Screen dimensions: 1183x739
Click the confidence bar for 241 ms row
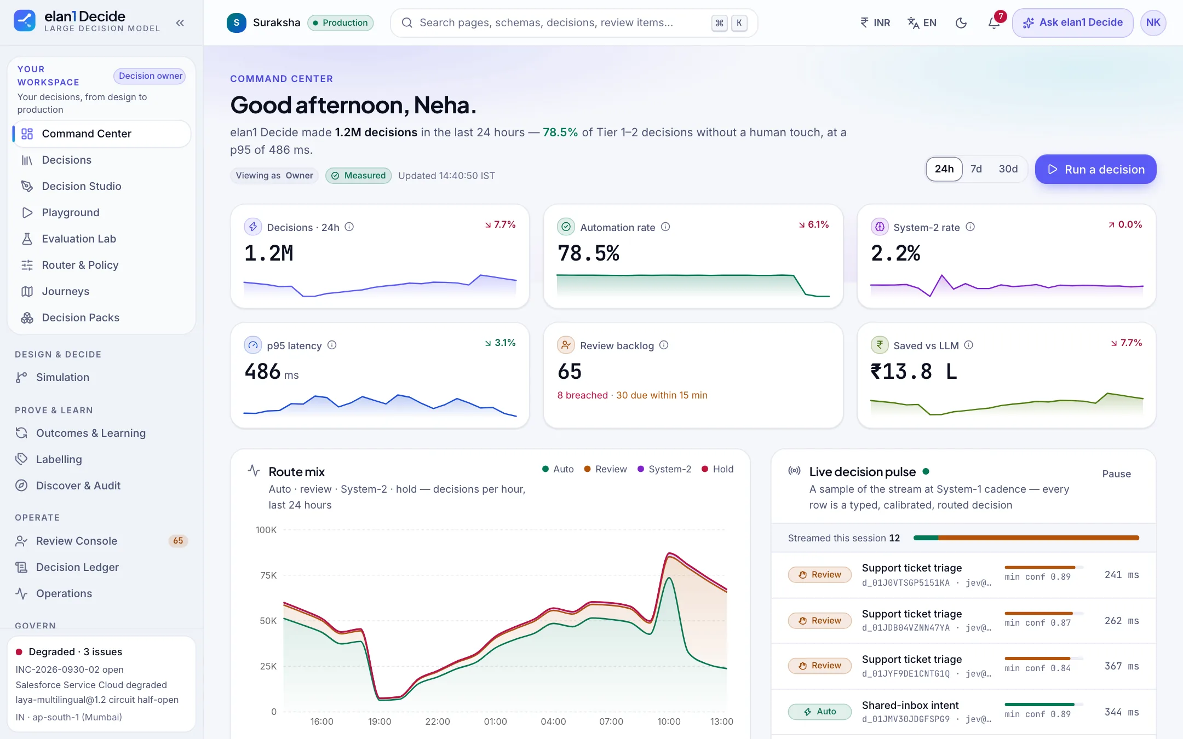pyautogui.click(x=1043, y=567)
